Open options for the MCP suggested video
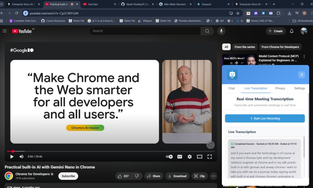Viewport: 313px width, 188px height. coord(304,56)
